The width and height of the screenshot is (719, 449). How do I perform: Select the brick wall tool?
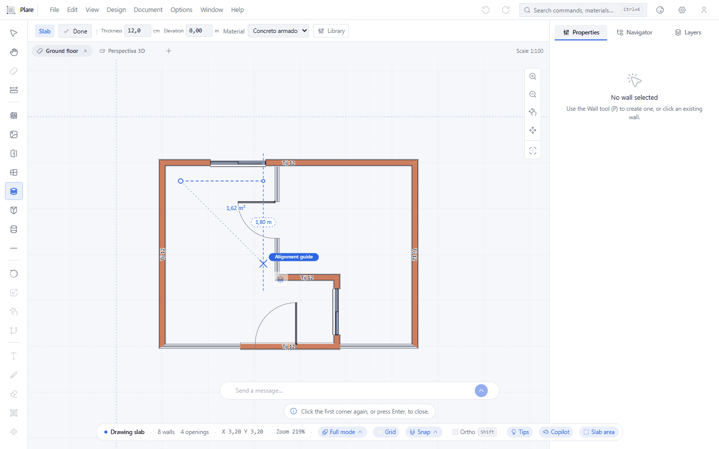14,116
